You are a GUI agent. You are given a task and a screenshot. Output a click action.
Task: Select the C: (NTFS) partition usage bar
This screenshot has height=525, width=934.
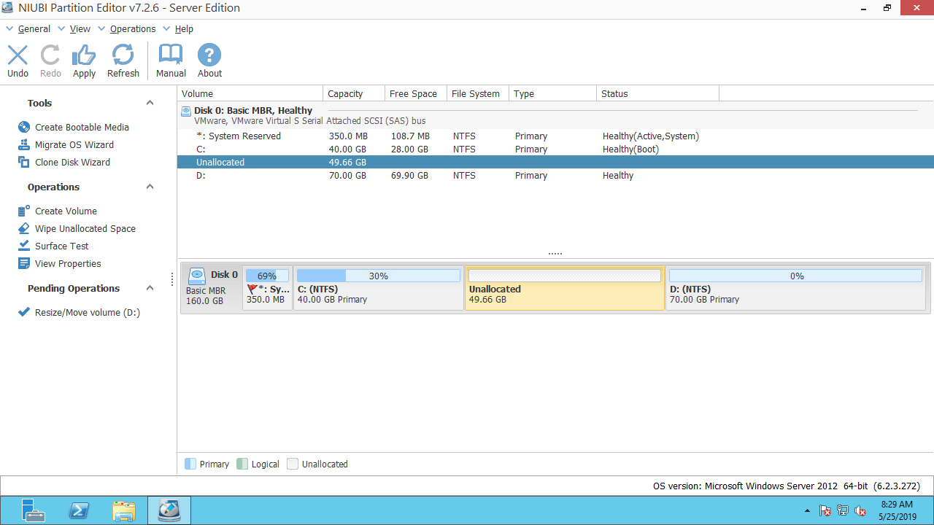tap(378, 276)
